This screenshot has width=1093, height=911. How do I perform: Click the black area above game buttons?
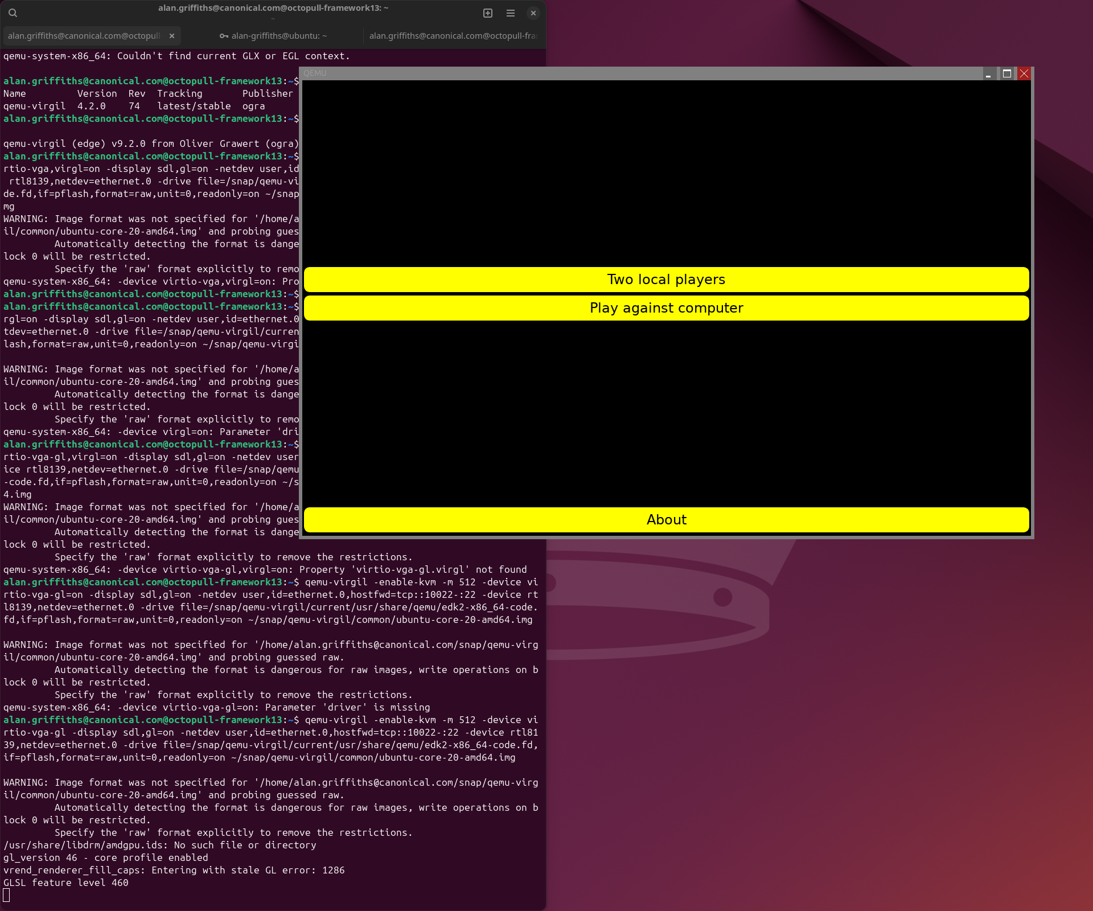[666, 171]
